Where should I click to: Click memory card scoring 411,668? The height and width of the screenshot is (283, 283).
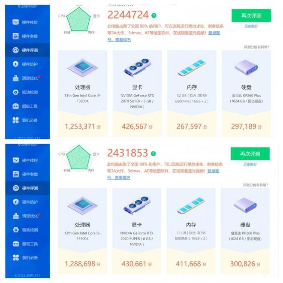pos(191,231)
